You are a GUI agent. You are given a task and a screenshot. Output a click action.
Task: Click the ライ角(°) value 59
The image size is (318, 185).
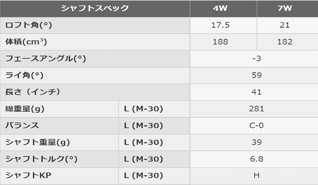coord(256,75)
